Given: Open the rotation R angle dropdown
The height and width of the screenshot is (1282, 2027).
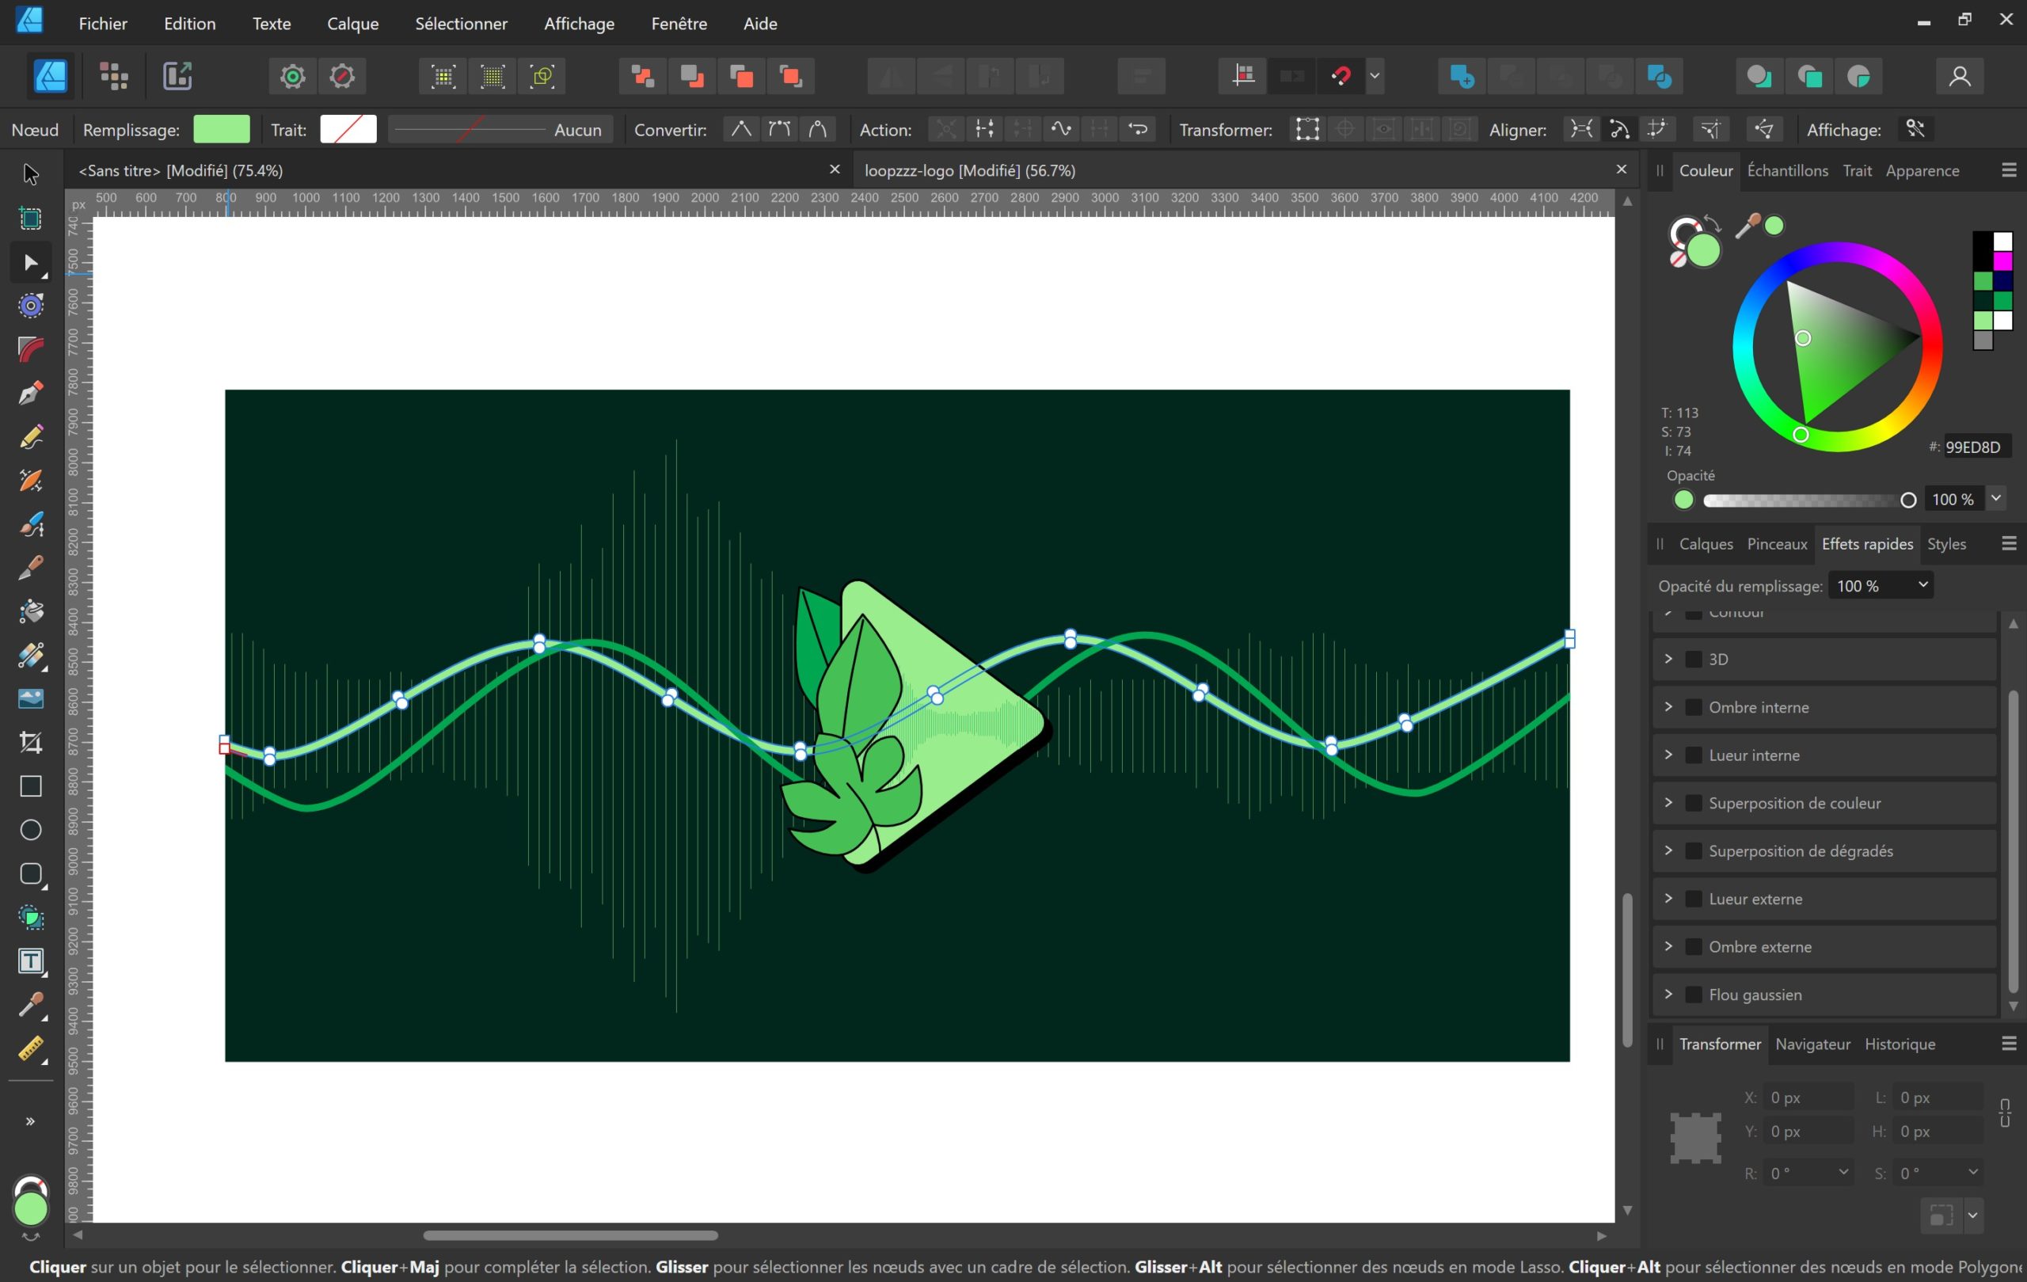Looking at the screenshot, I should (1843, 1172).
